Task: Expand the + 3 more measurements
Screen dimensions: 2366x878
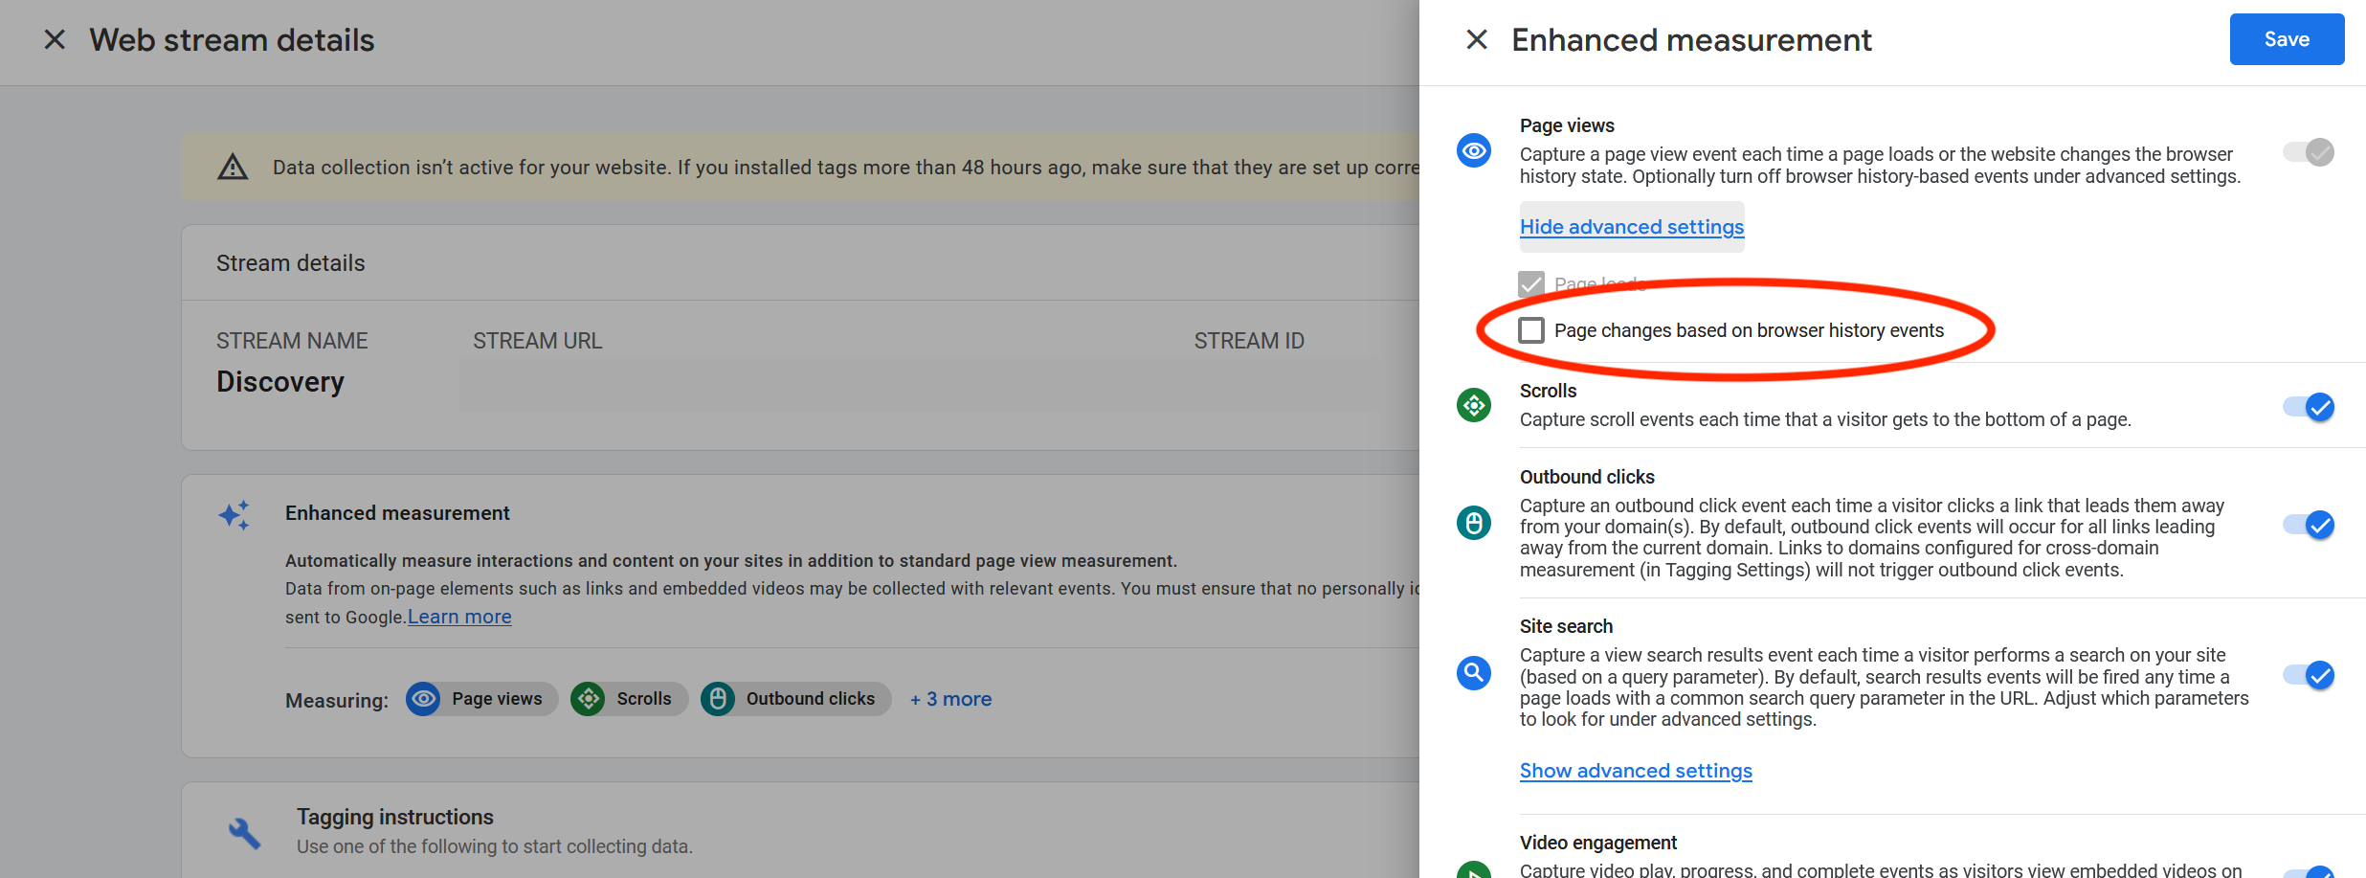Action: 950,699
